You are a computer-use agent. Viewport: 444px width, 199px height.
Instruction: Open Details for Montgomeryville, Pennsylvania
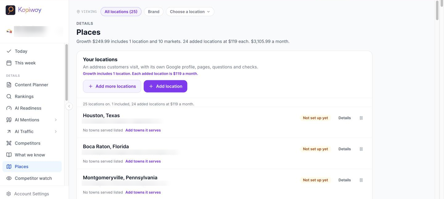344,180
